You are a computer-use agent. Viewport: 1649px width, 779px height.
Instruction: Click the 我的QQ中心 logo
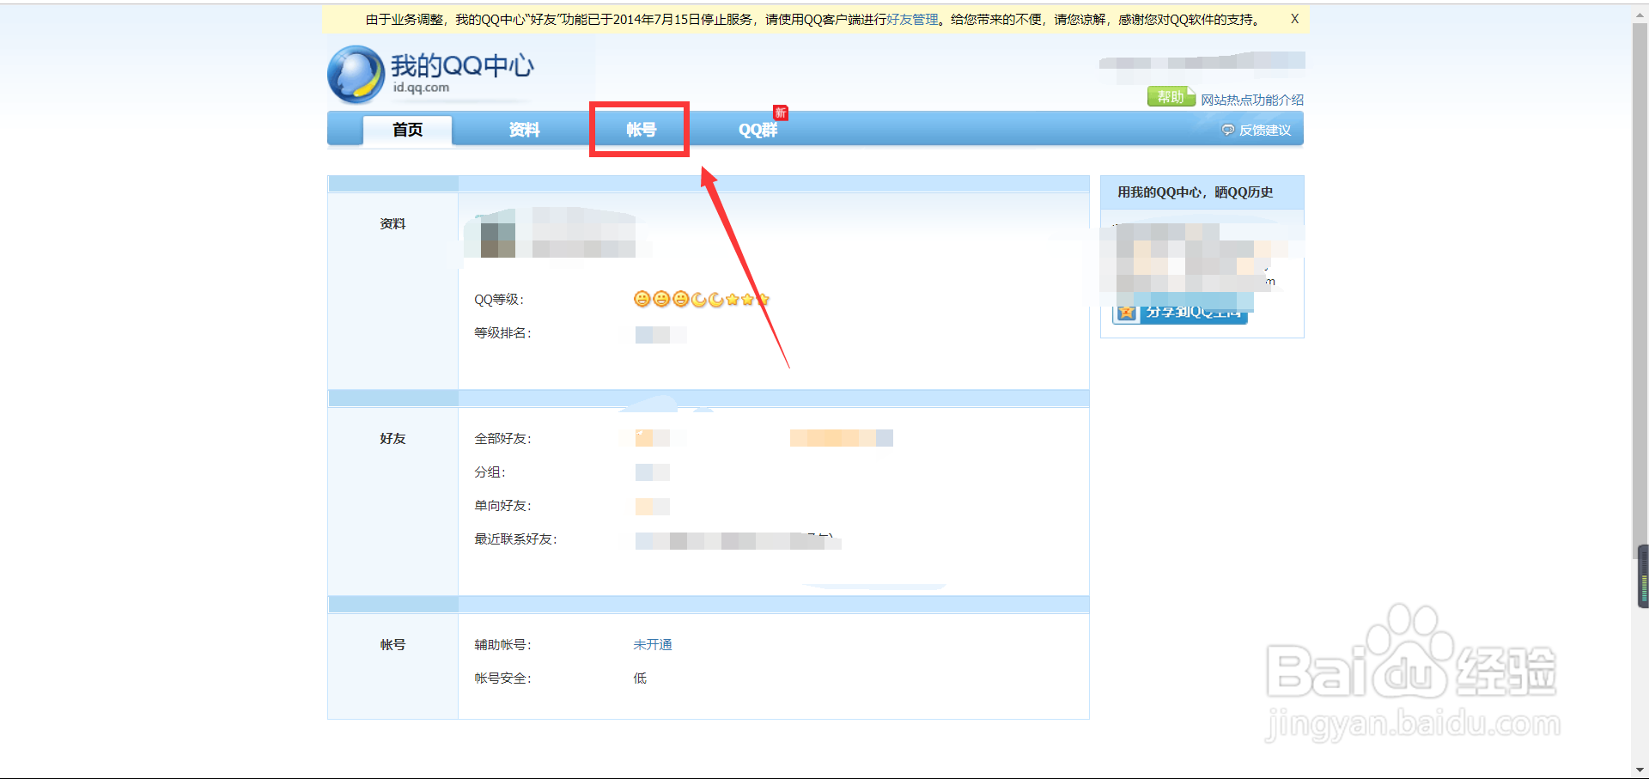431,74
